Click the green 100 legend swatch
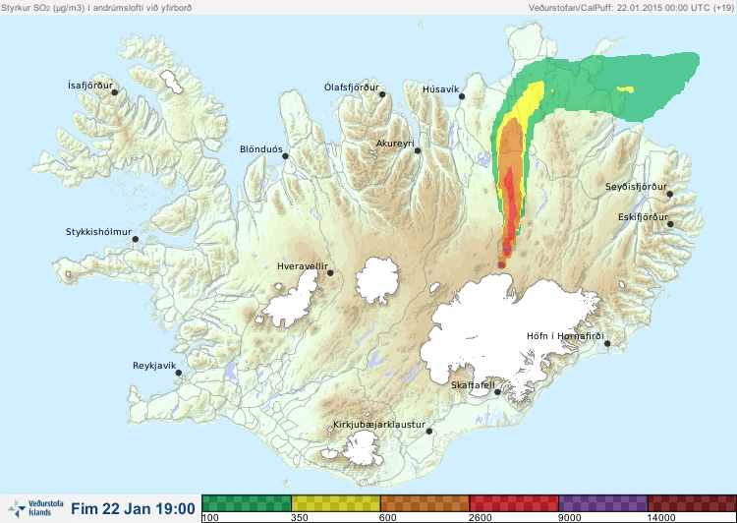The height and width of the screenshot is (523, 737). [x=247, y=503]
